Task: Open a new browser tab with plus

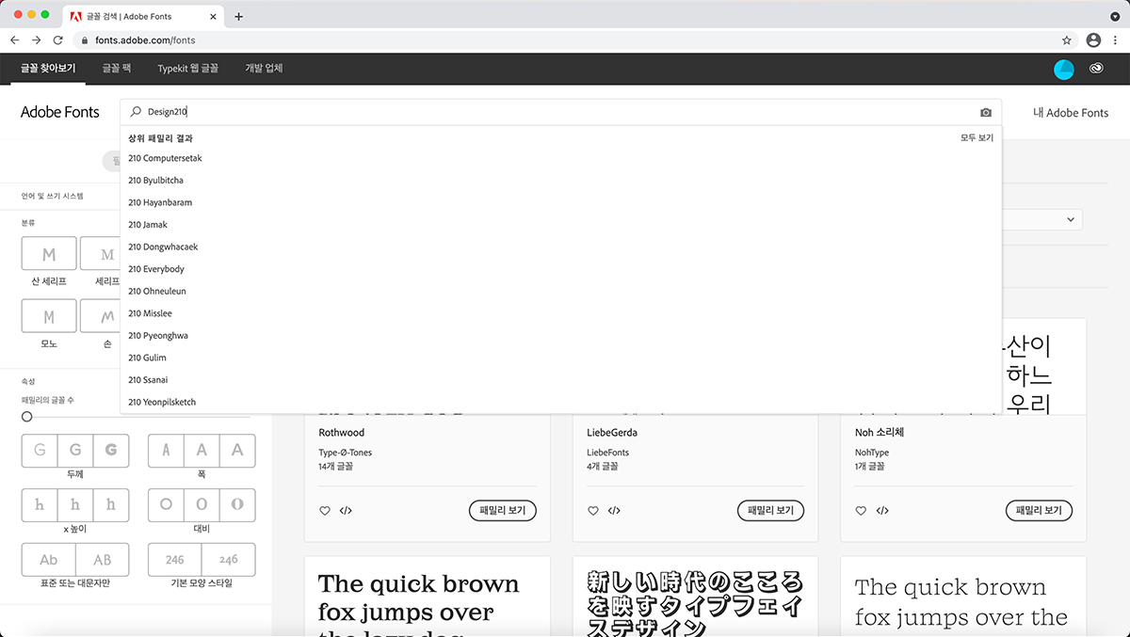Action: 238,16
